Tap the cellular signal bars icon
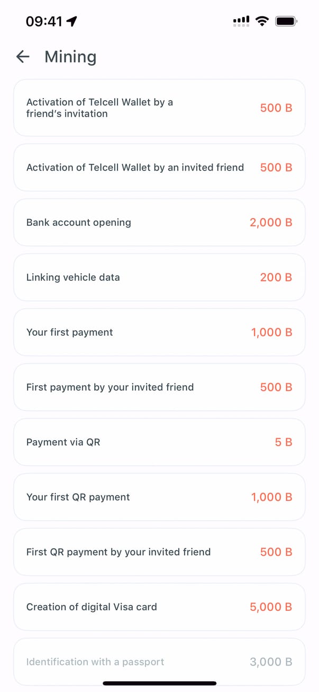 tap(241, 21)
